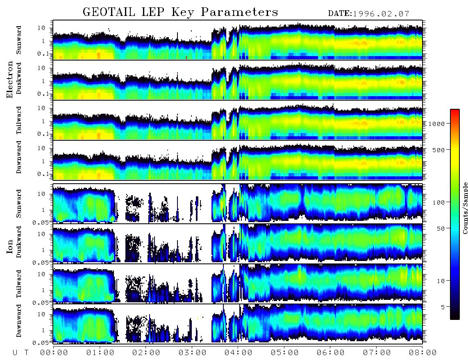Click the Ion Dawnward spectrogram panel
The height and width of the screenshot is (360, 468).
coord(238,324)
